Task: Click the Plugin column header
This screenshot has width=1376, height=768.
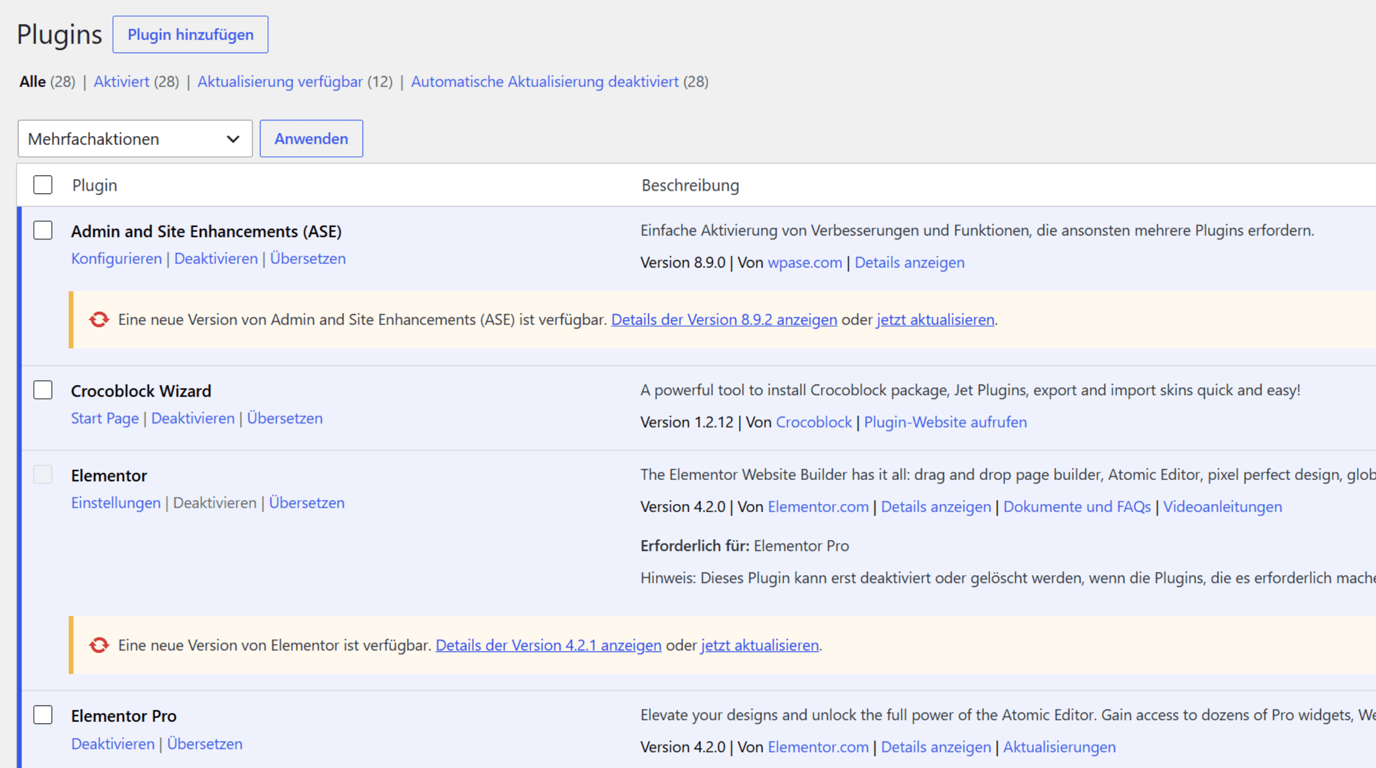Action: [x=94, y=185]
